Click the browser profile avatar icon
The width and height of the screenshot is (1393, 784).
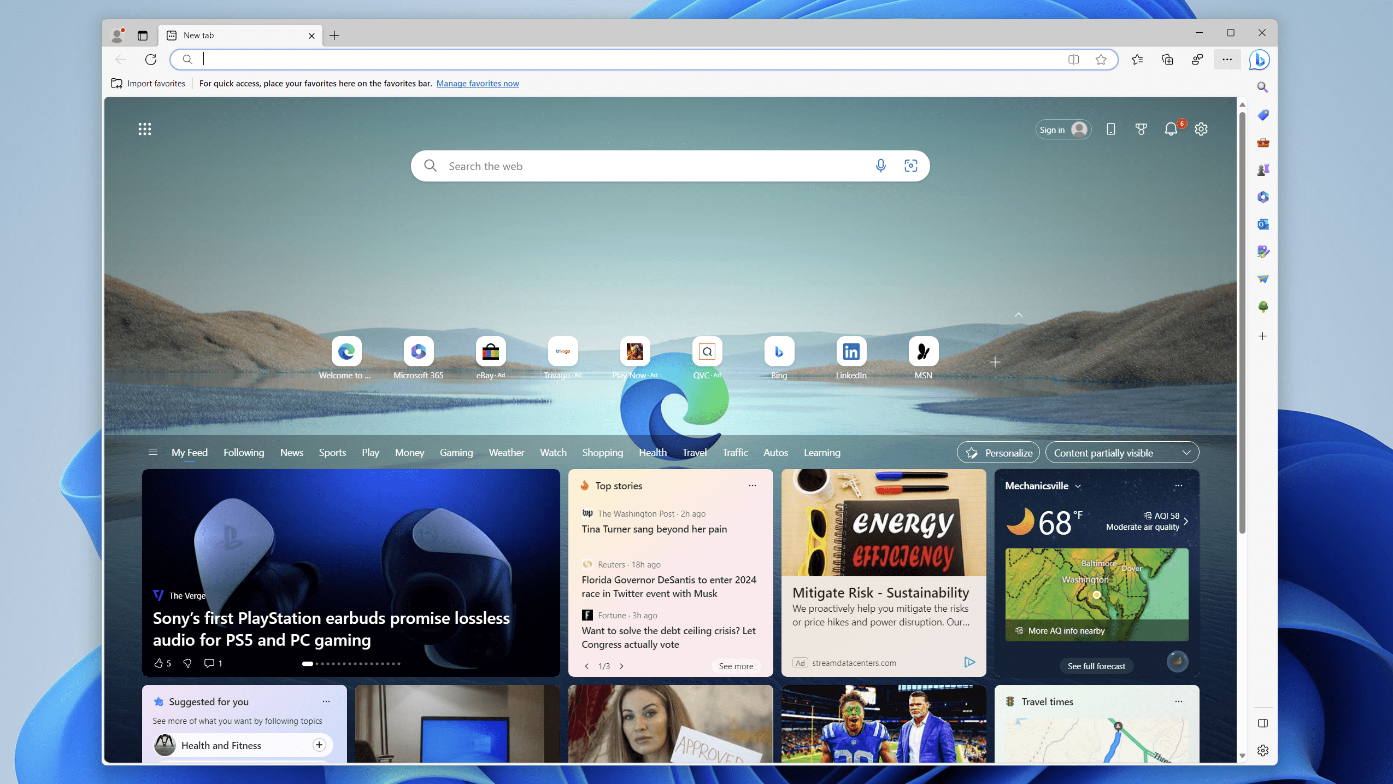[117, 36]
